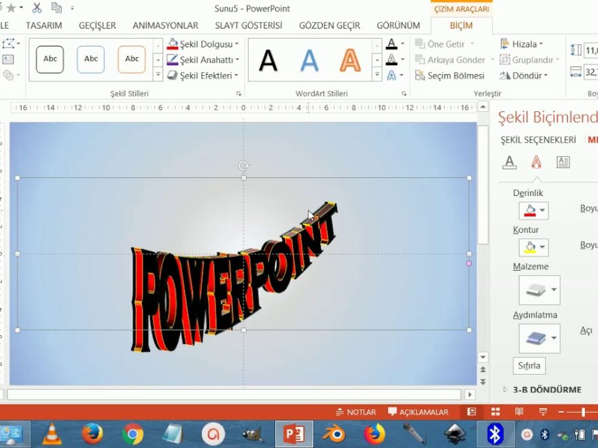598x448 pixels.
Task: Switch to the SLAYT GÖSTERİSİ ribbon tab
Action: 249,26
